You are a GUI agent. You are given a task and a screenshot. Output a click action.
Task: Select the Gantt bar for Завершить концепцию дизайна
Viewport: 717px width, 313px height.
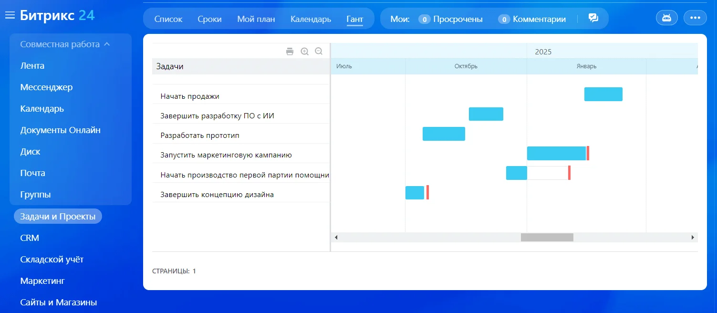(x=415, y=192)
